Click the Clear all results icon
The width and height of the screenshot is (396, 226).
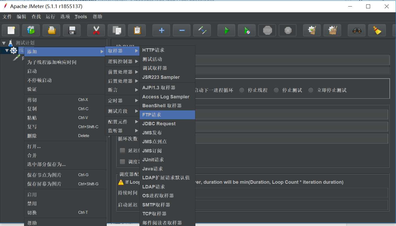pos(332,31)
